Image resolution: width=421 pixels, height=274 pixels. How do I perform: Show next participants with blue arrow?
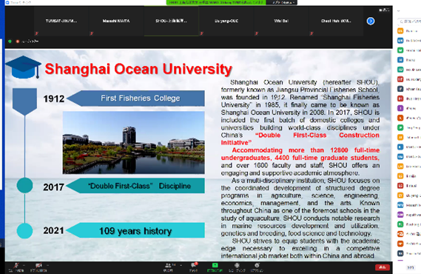point(371,21)
